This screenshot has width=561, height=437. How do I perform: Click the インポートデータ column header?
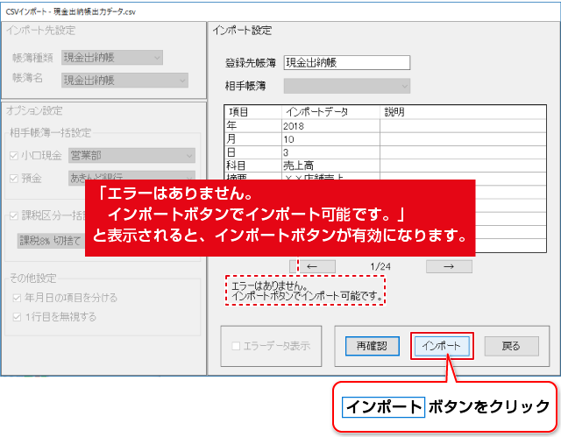click(330, 112)
